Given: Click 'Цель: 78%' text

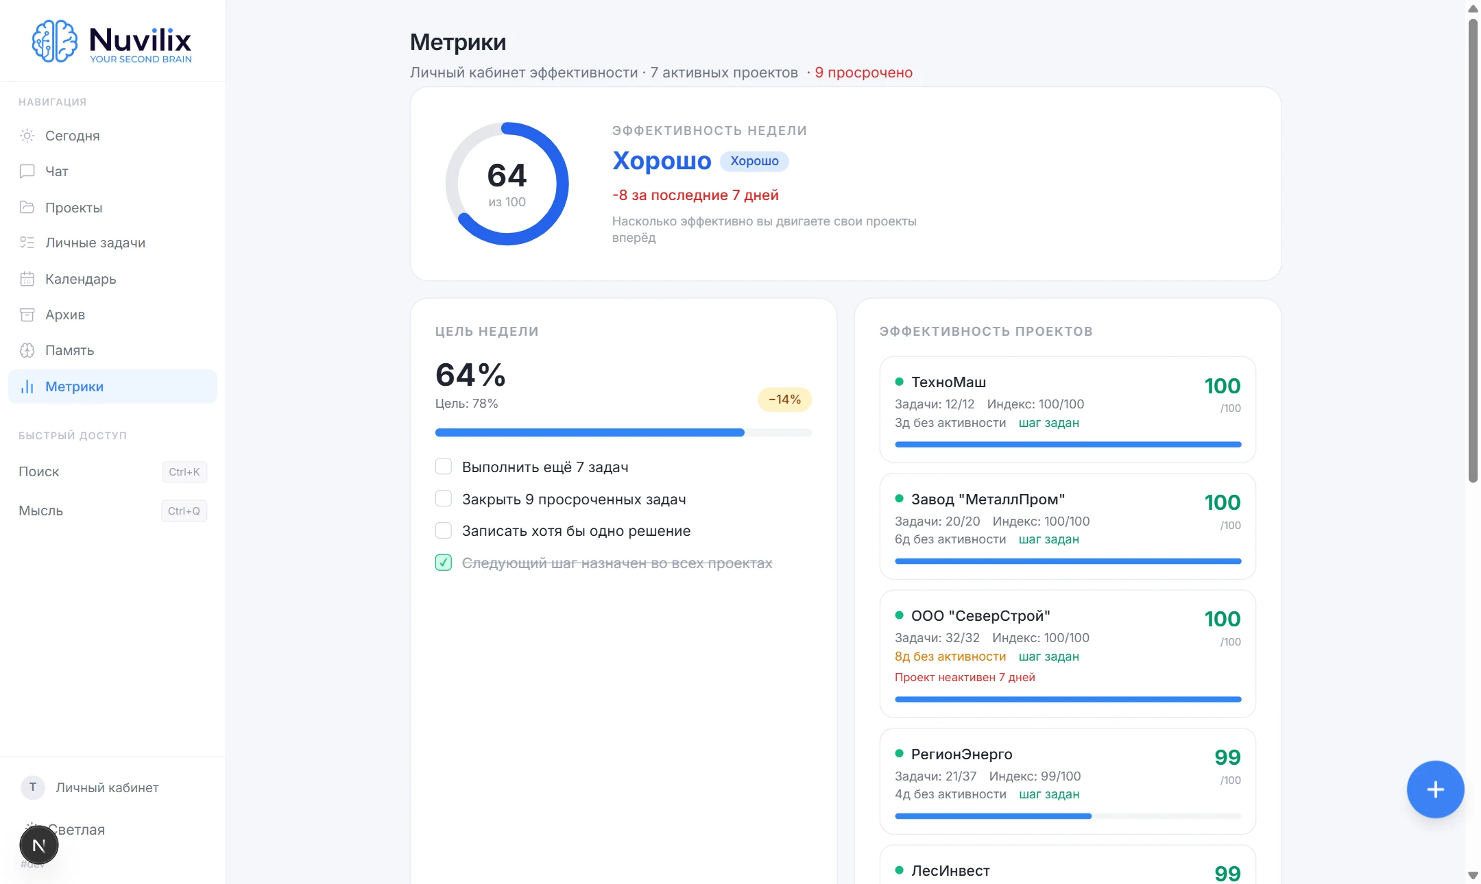Looking at the screenshot, I should coord(466,404).
